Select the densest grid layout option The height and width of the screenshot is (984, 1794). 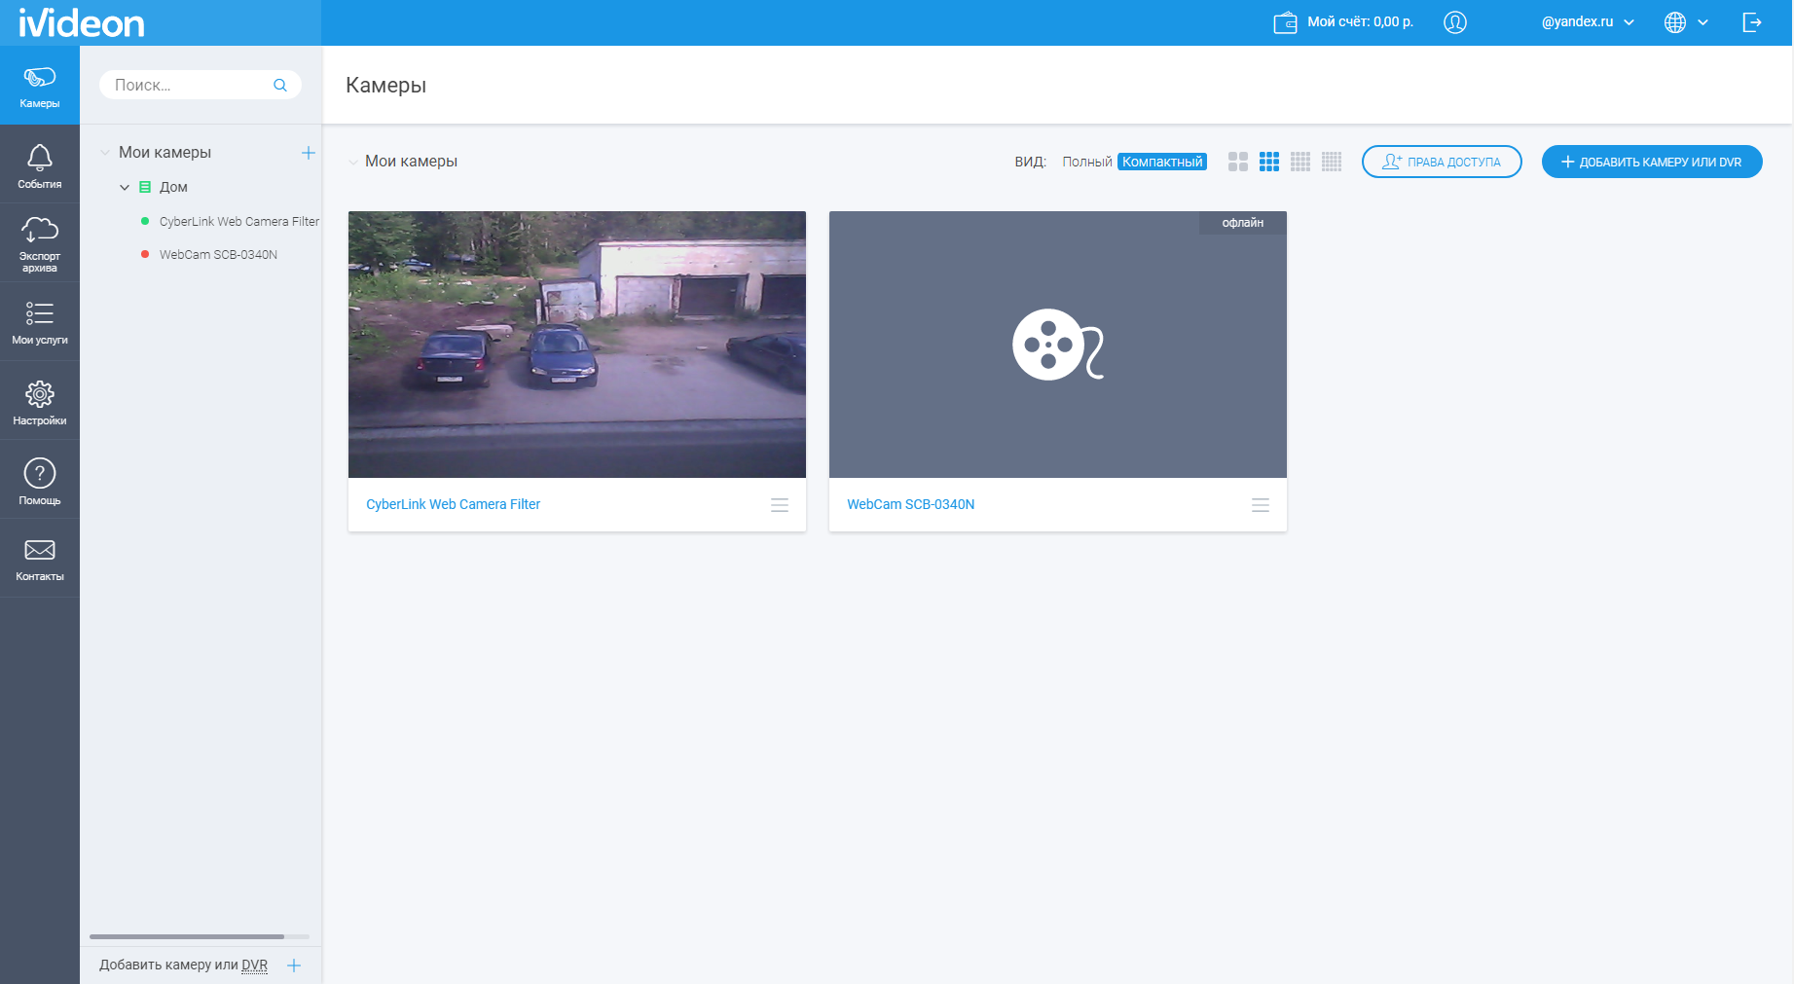click(x=1331, y=162)
